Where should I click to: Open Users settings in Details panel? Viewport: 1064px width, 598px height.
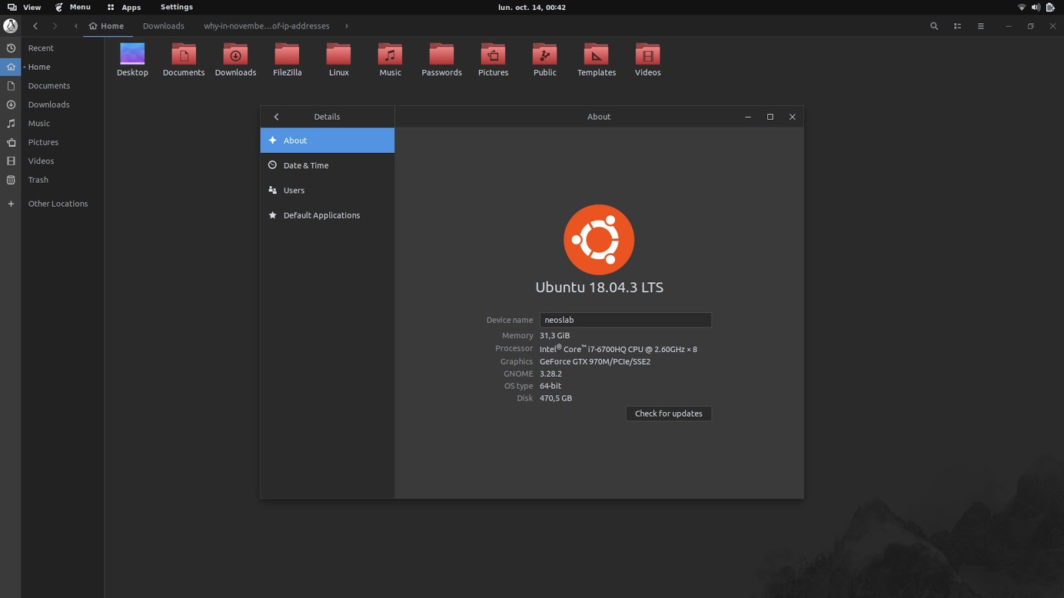tap(294, 190)
